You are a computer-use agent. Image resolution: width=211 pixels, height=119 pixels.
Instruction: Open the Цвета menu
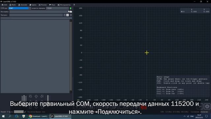point(33,5)
